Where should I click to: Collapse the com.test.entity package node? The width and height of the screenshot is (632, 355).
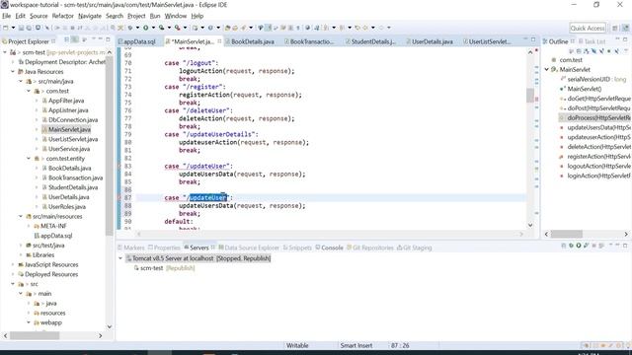[29, 159]
